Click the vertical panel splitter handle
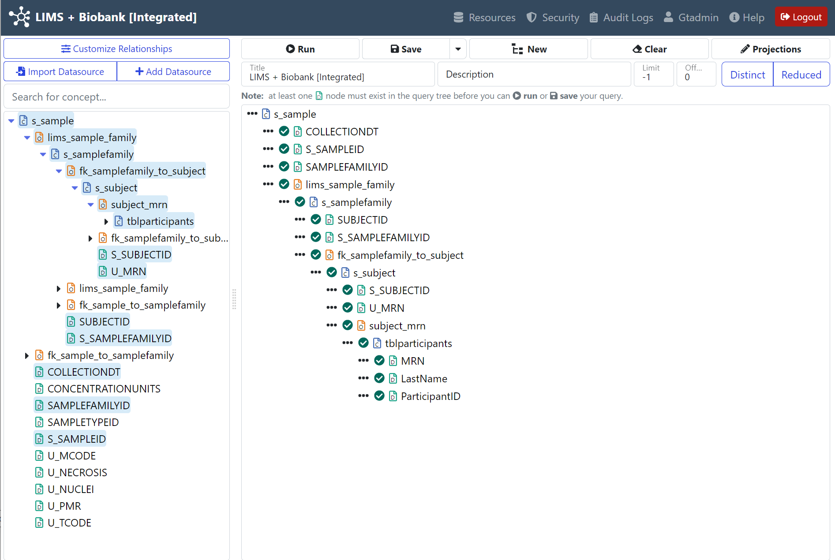This screenshot has width=835, height=560. tap(234, 299)
